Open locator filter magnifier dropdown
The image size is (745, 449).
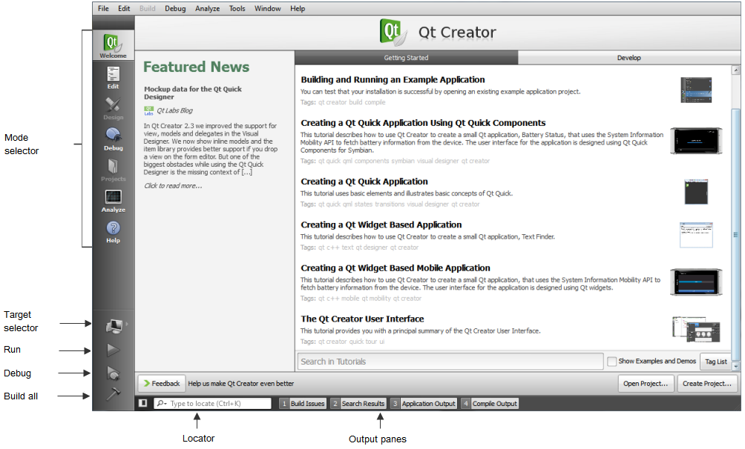coord(162,404)
